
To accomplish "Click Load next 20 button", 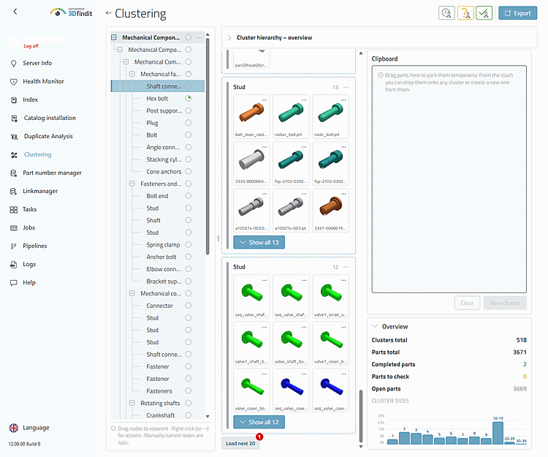I will click(240, 443).
